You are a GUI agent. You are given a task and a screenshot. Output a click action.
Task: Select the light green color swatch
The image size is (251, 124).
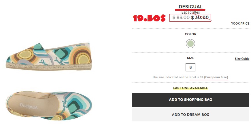pos(190,44)
